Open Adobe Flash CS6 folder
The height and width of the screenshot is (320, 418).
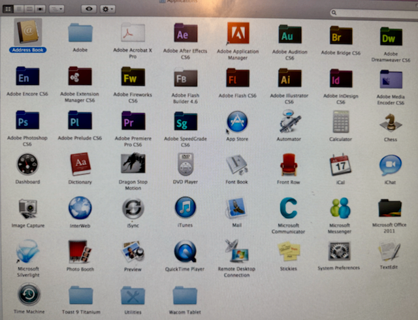pyautogui.click(x=238, y=78)
